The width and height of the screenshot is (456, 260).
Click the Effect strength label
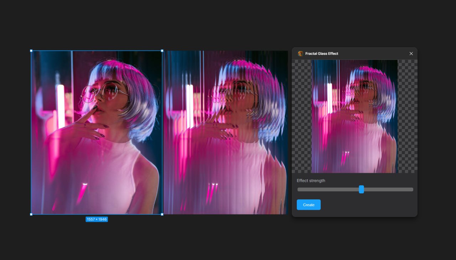click(x=311, y=181)
